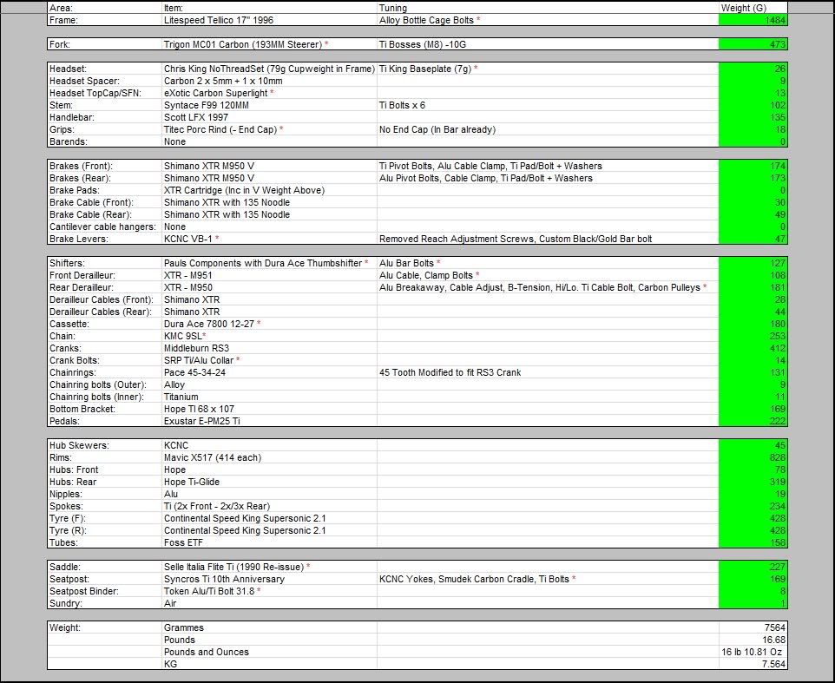Viewport: 835px width, 683px height.
Task: Select the Handlebar weight cell showing 135
Action: tap(753, 118)
